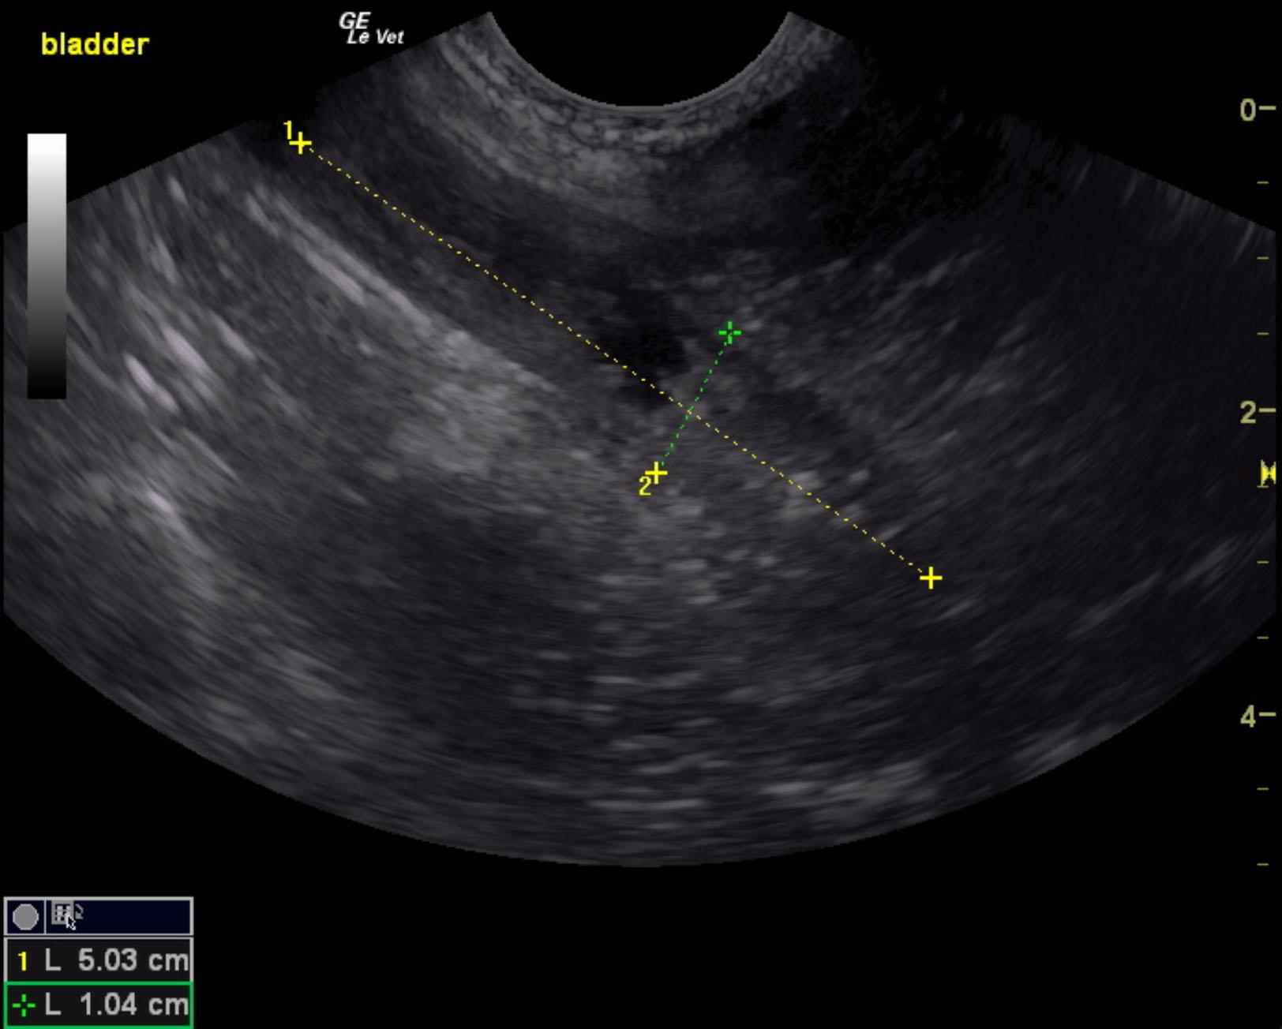This screenshot has width=1282, height=1029.
Task: Click the green cross icon in results panel
Action: pyautogui.click(x=24, y=1006)
